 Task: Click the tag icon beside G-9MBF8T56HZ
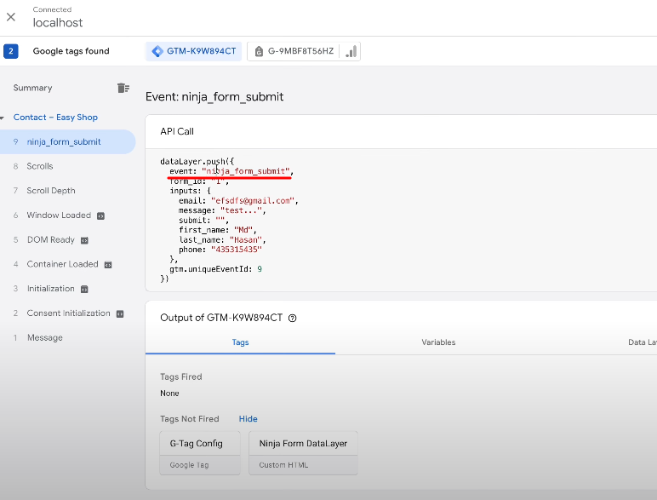[259, 51]
